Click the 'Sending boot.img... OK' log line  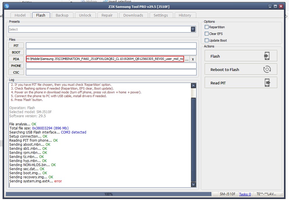(x=28, y=173)
